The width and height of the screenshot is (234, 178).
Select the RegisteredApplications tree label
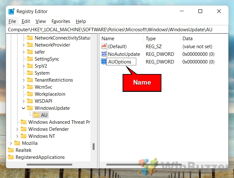40,157
